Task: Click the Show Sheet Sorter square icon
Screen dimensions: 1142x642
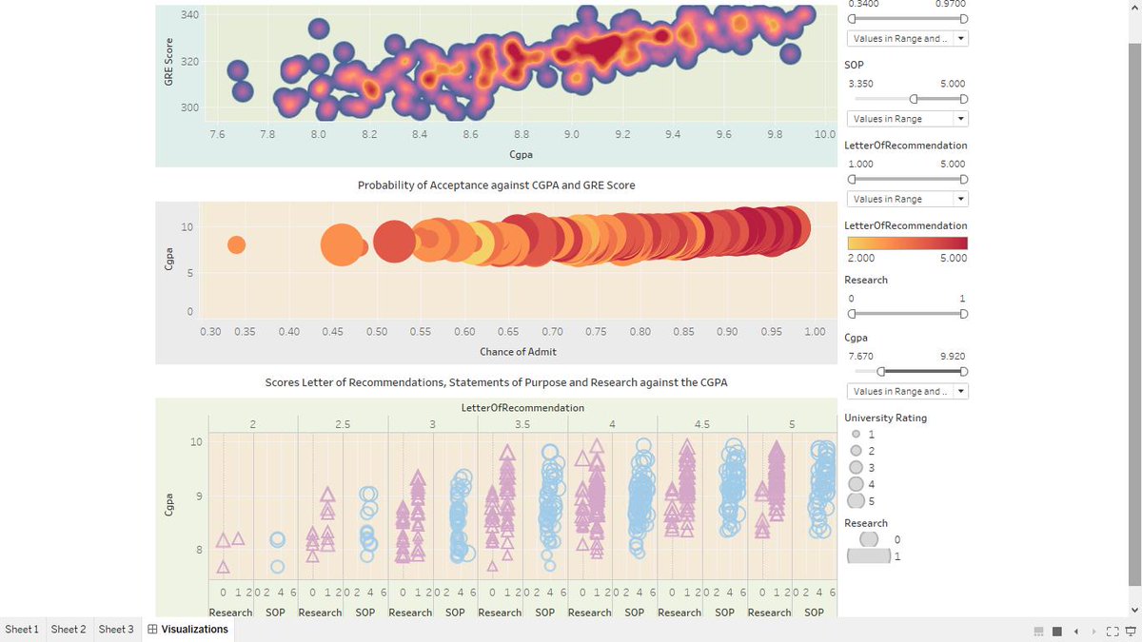Action: (x=1056, y=632)
